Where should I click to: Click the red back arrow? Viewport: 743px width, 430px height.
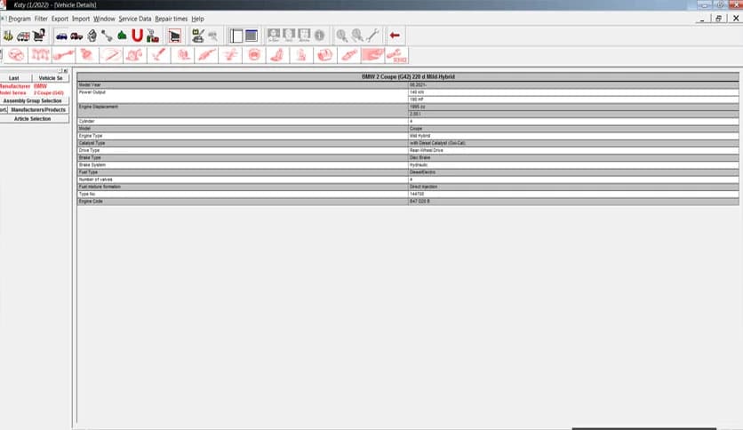pos(395,36)
